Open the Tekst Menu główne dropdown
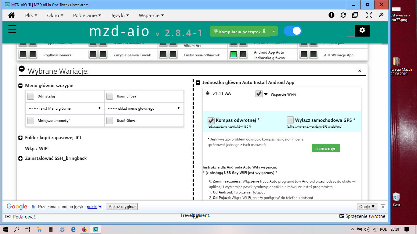Image resolution: width=417 pixels, height=234 pixels. tap(64, 108)
